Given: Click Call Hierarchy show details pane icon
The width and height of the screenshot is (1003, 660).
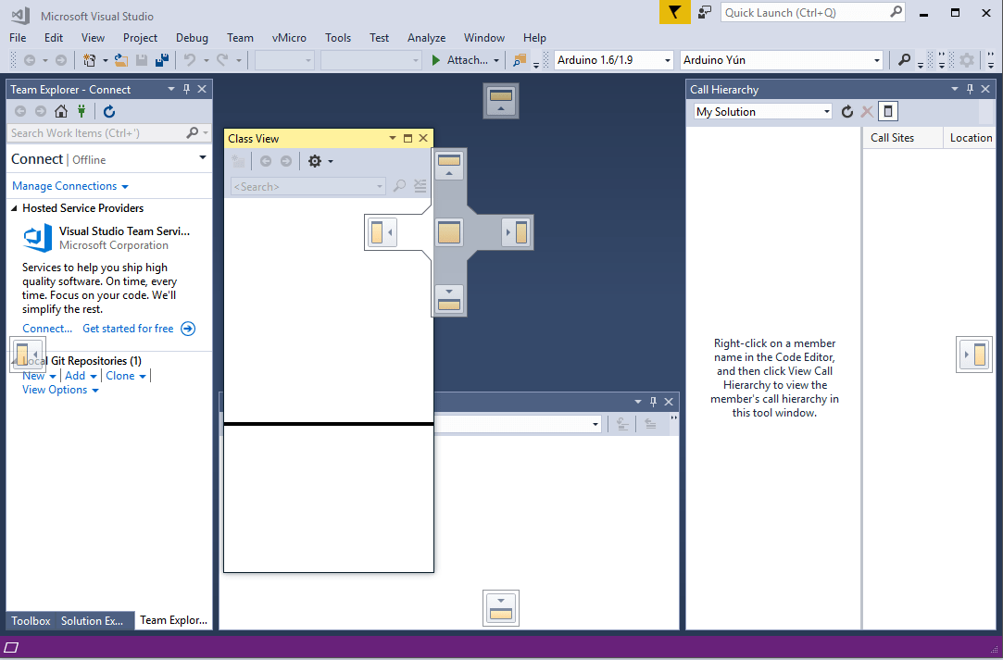Looking at the screenshot, I should (888, 111).
